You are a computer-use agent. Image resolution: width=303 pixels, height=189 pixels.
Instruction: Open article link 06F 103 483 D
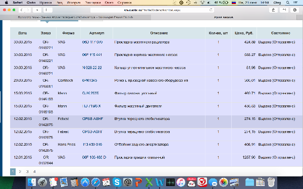click(94, 157)
